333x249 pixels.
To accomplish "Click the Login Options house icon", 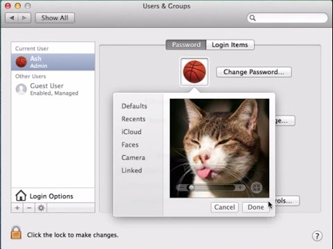I will click(x=21, y=195).
